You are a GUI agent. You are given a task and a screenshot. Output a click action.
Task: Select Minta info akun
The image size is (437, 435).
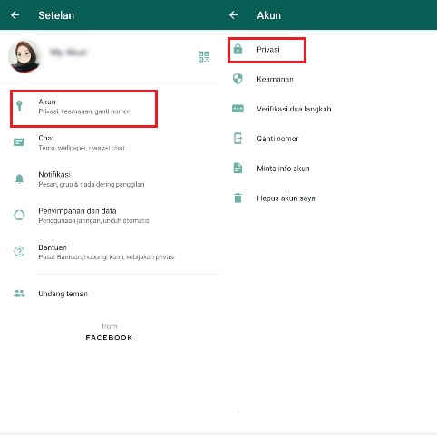point(327,169)
